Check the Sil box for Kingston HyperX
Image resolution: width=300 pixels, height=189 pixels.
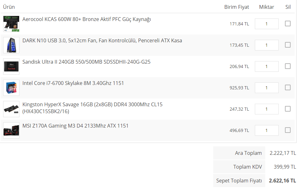(287, 109)
